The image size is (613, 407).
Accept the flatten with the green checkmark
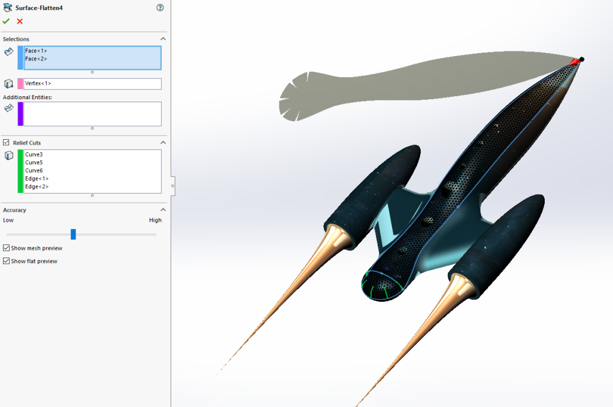(x=6, y=21)
